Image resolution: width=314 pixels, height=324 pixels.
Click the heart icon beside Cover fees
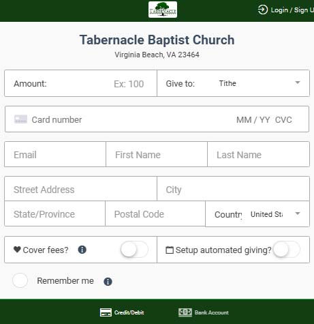(x=17, y=250)
